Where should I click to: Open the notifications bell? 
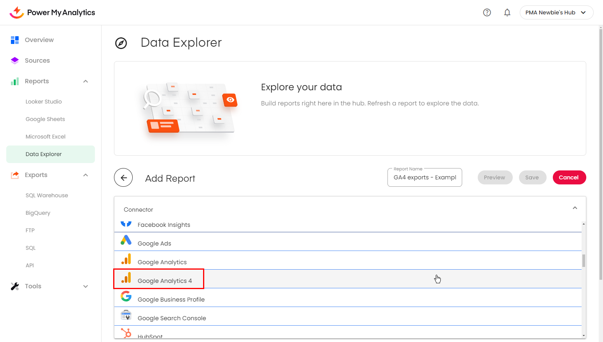tap(507, 12)
